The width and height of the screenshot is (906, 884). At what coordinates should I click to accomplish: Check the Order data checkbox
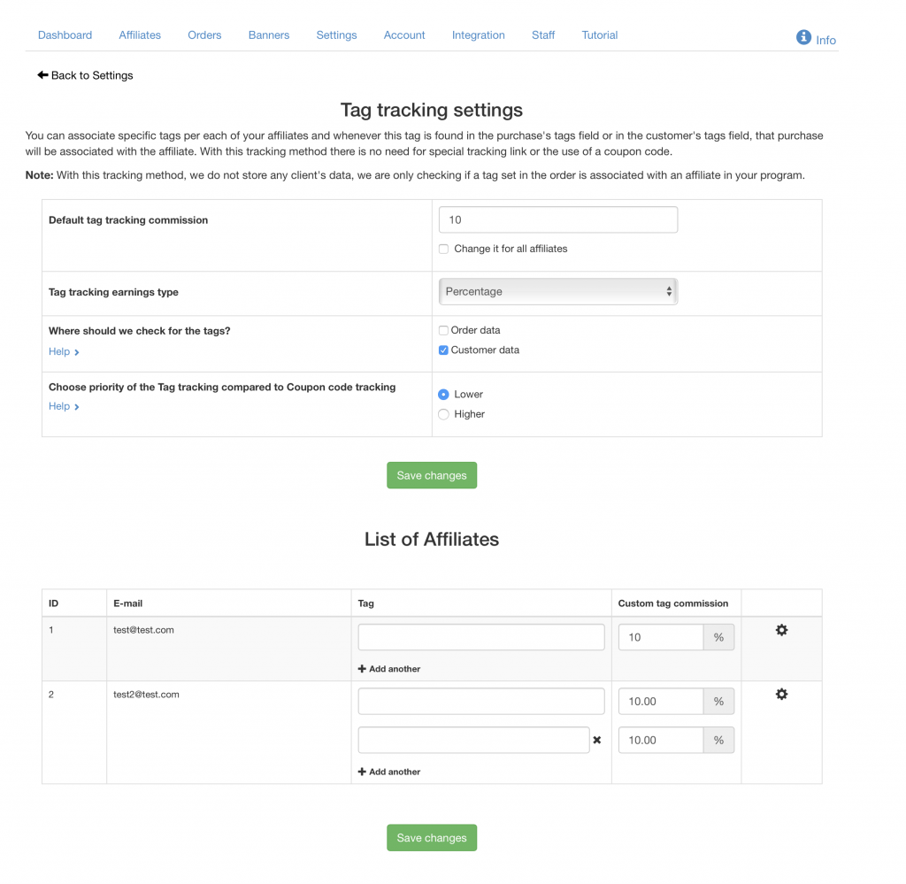[x=443, y=330]
